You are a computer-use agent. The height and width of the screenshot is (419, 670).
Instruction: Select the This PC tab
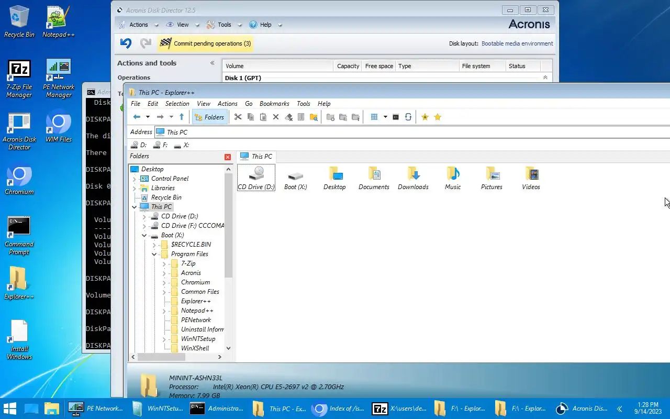(x=256, y=156)
